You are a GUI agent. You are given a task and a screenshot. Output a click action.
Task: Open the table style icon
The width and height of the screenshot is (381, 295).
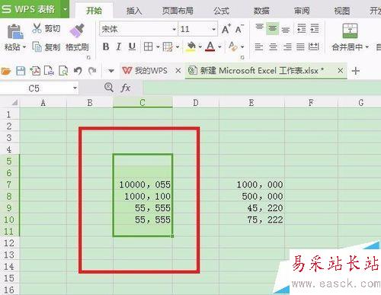(x=168, y=46)
